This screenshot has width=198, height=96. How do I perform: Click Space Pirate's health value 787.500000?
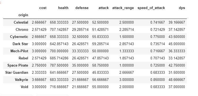tap(59, 66)
